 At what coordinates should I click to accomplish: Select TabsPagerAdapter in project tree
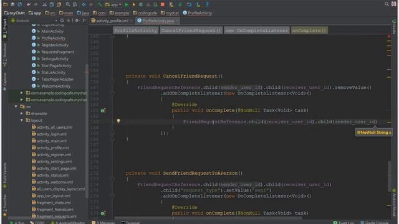(x=57, y=79)
